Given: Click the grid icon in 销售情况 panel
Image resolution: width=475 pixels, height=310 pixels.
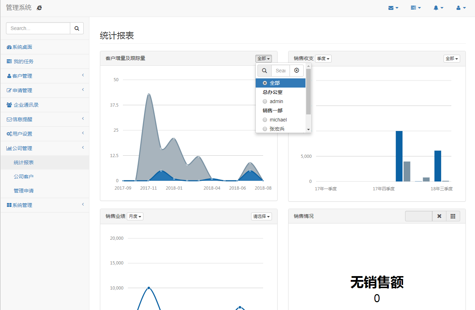Looking at the screenshot, I should (453, 216).
